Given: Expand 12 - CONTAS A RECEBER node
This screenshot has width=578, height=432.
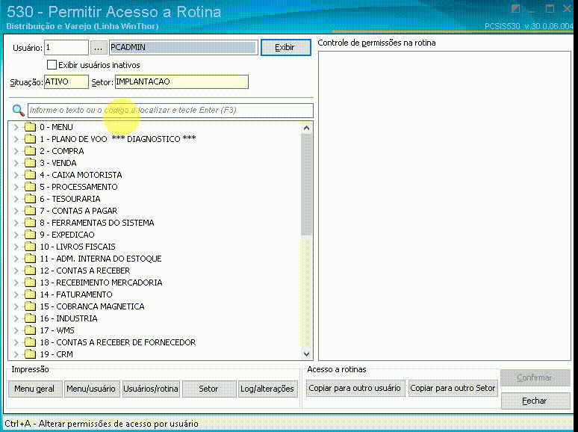Looking at the screenshot, I should click(x=16, y=271).
